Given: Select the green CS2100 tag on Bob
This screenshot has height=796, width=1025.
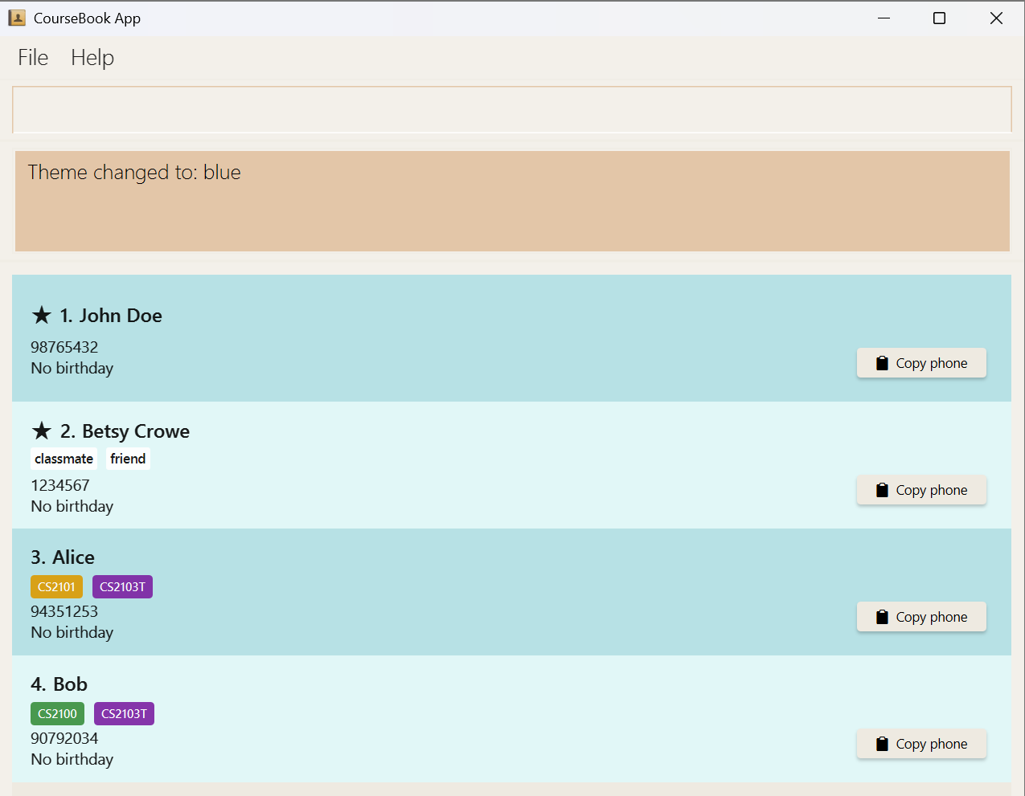Looking at the screenshot, I should [x=57, y=714].
